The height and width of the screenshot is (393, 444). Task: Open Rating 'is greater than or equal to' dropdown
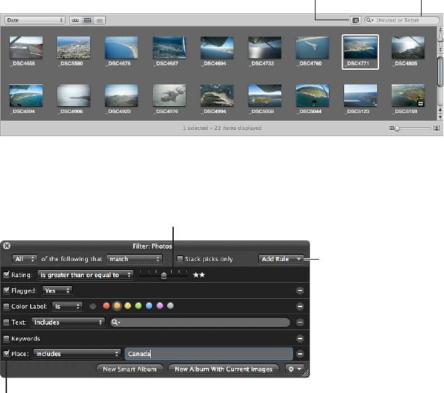(x=85, y=274)
